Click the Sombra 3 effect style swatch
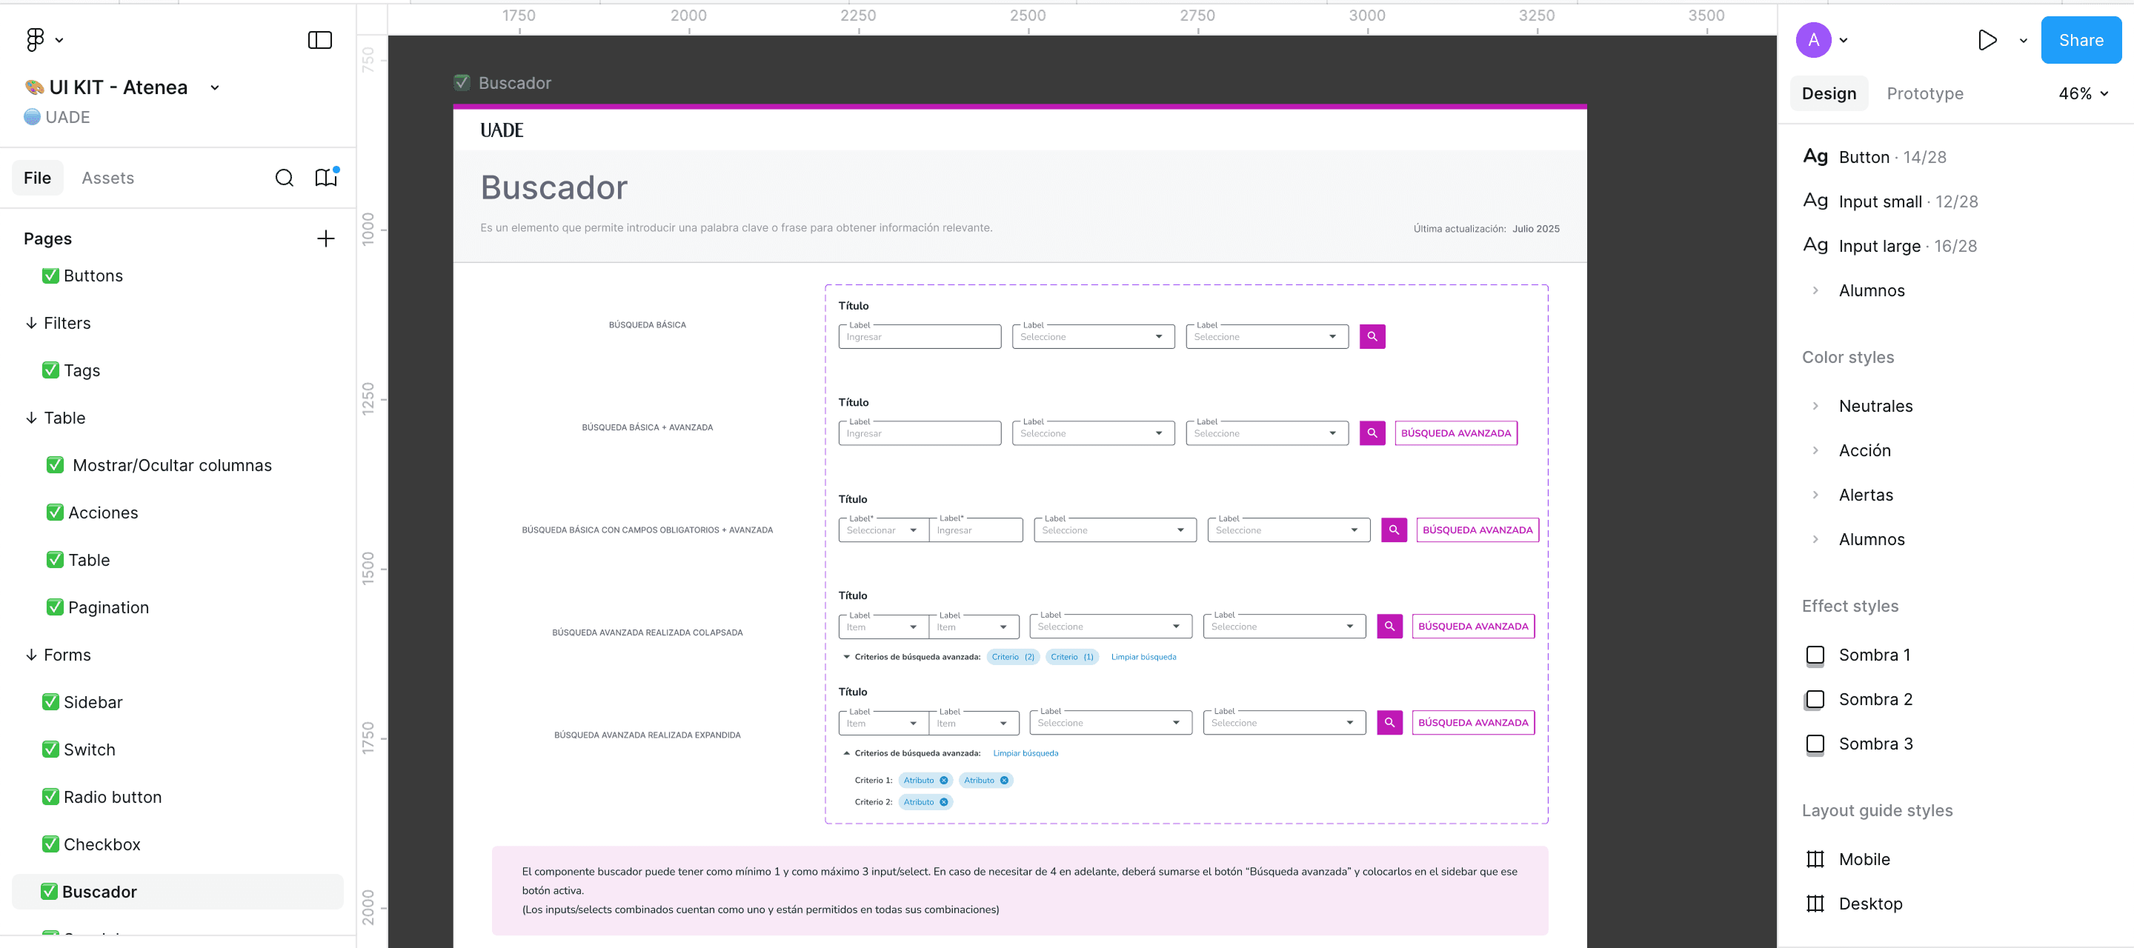Screen dimensions: 2134x948 tap(1814, 744)
